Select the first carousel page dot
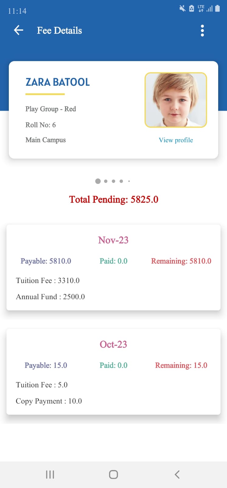The height and width of the screenshot is (488, 227). click(98, 181)
